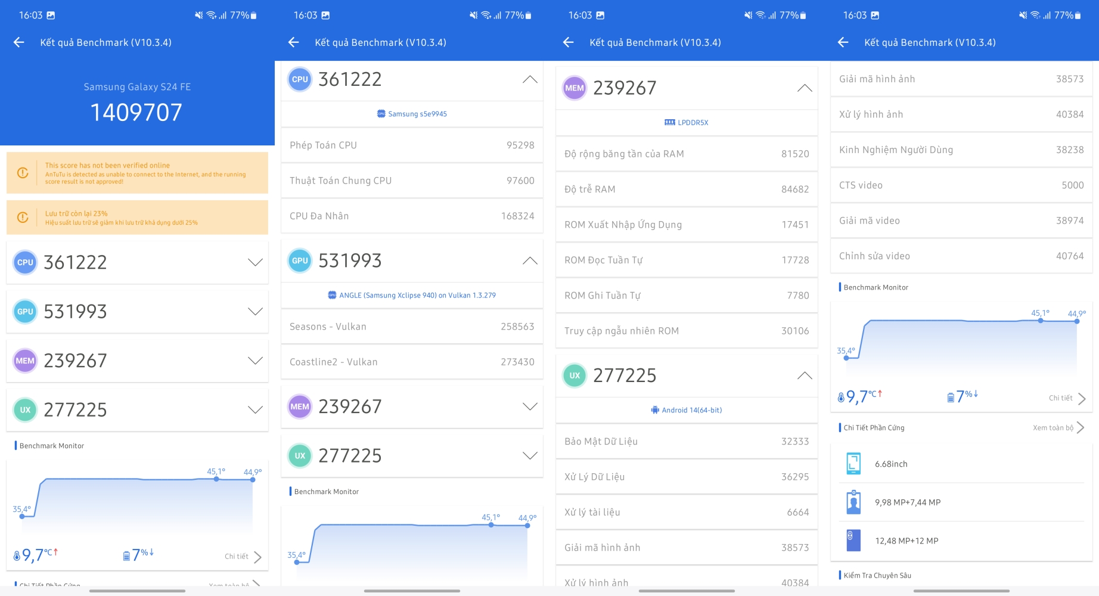Collapse the CPU section above Samsung s5e9945
The height and width of the screenshot is (596, 1099).
[530, 79]
